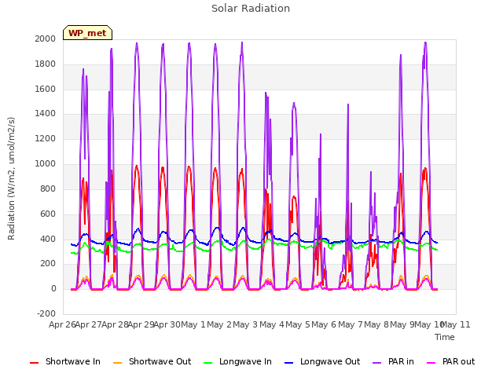Click the May 2 x-axis tick label

[x=219, y=324]
